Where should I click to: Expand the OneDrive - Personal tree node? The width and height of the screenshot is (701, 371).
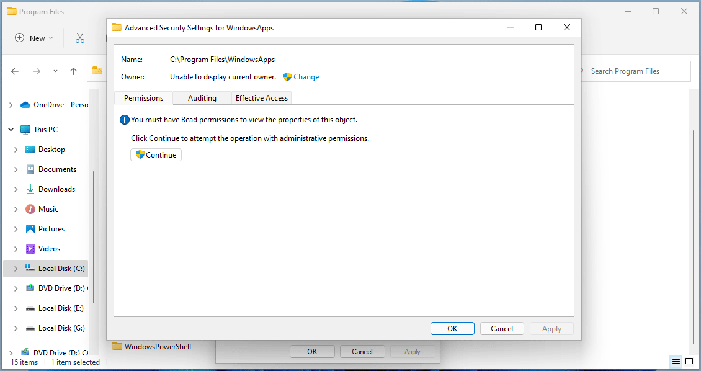point(11,105)
